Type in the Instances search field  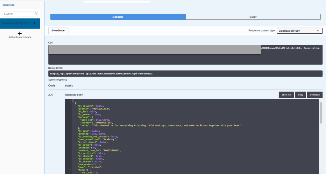(18, 14)
